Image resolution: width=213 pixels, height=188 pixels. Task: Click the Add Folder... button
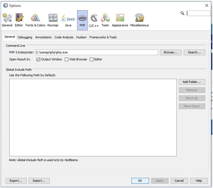(192, 82)
